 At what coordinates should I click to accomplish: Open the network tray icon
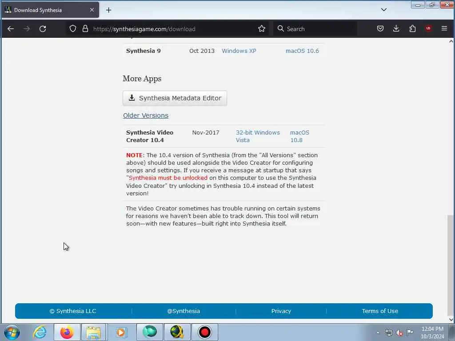point(388,333)
